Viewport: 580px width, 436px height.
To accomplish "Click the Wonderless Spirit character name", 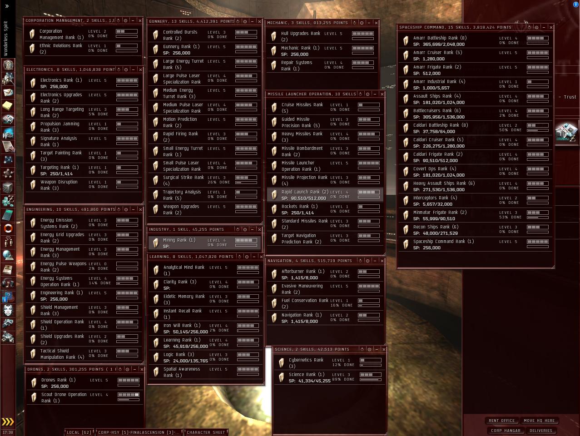I will [6, 39].
